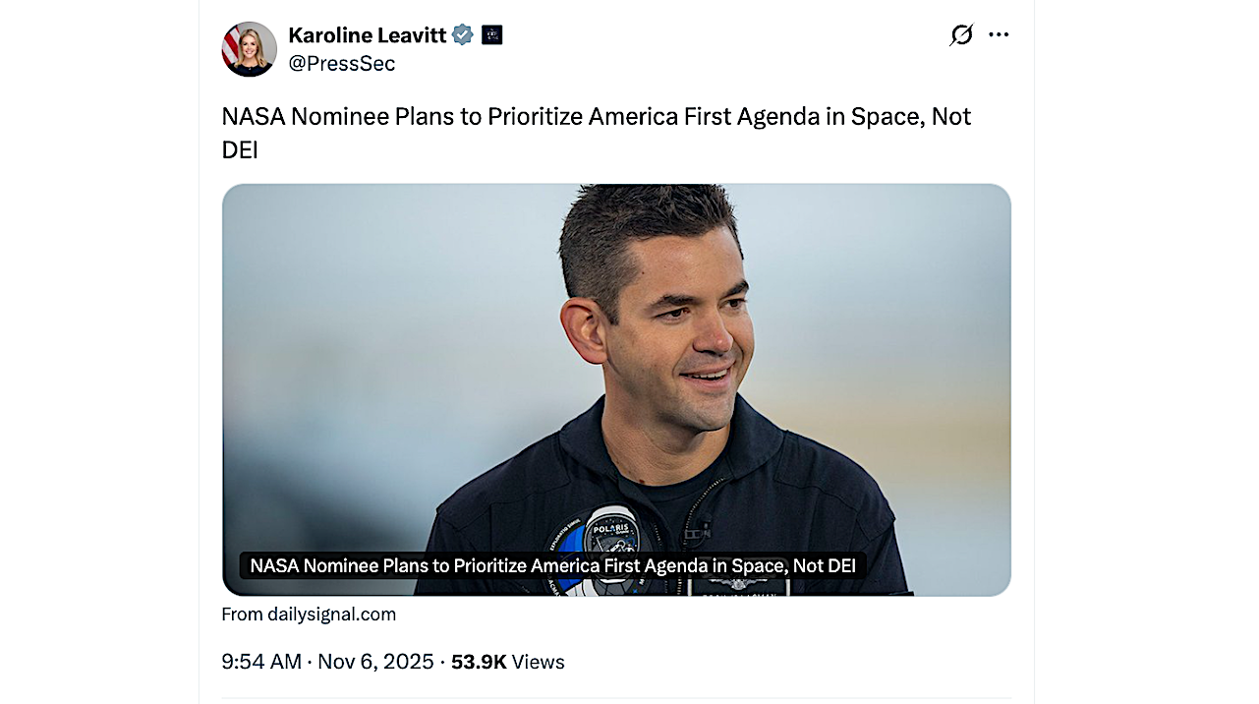Screen dimensions: 1259x704
Task: Click the white headline caption overlay on the image
Action: pos(552,565)
